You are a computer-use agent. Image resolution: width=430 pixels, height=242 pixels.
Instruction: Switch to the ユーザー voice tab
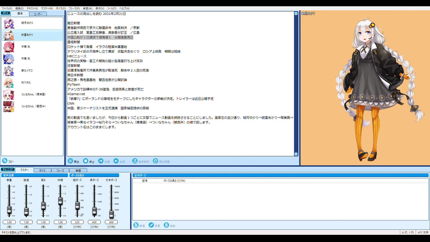pos(38,14)
